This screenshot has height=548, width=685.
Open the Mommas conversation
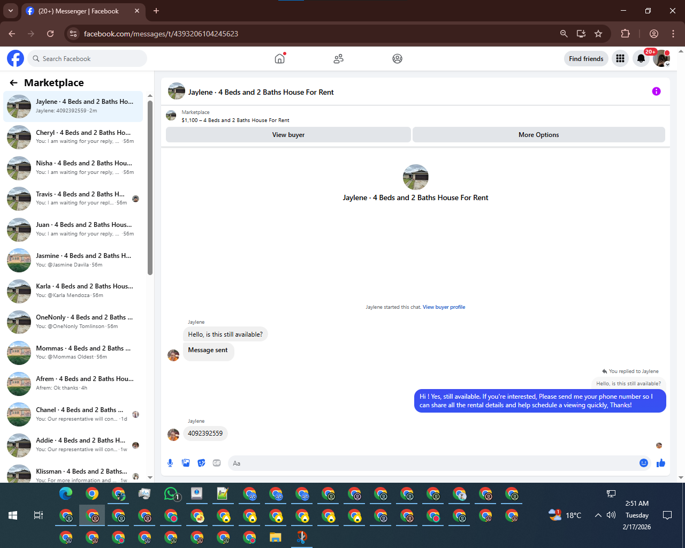pos(73,353)
